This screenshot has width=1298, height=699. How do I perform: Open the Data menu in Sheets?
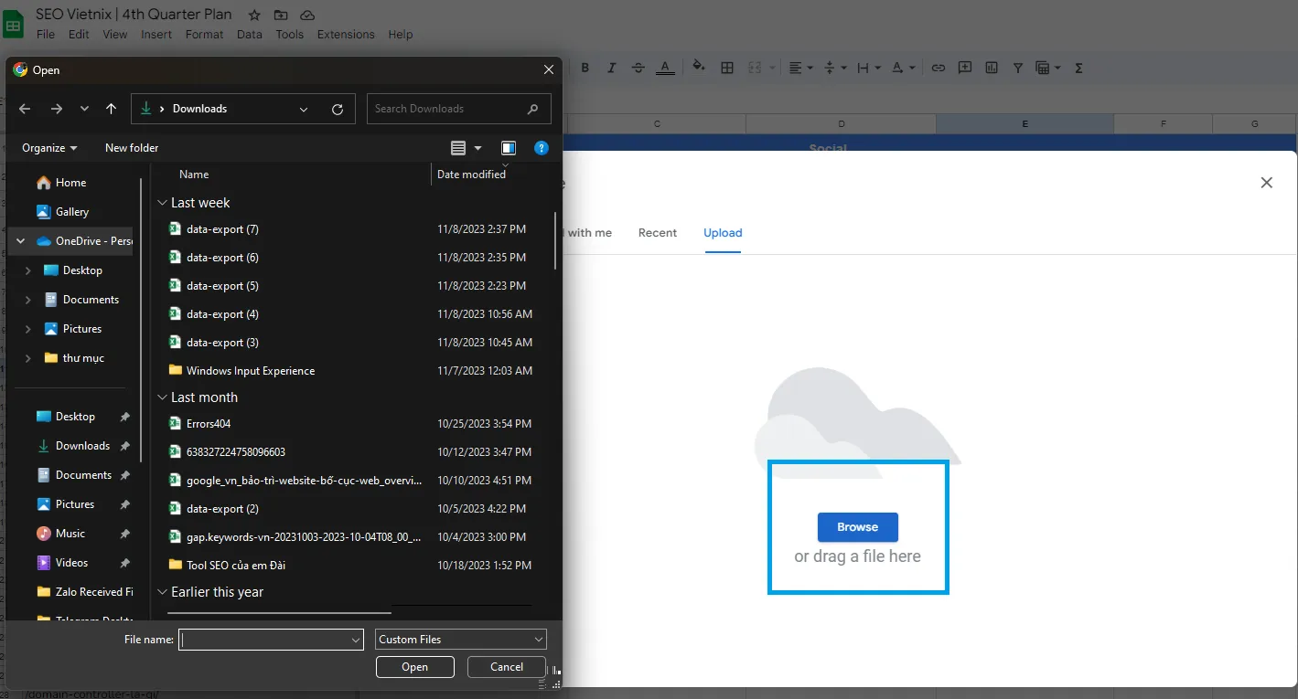249,35
